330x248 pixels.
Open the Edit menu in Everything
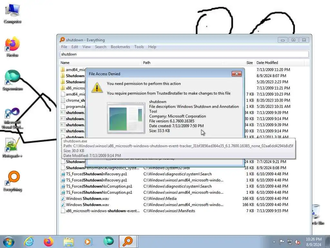(74, 47)
